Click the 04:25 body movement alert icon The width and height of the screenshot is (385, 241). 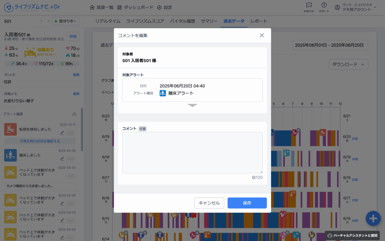click(x=10, y=217)
